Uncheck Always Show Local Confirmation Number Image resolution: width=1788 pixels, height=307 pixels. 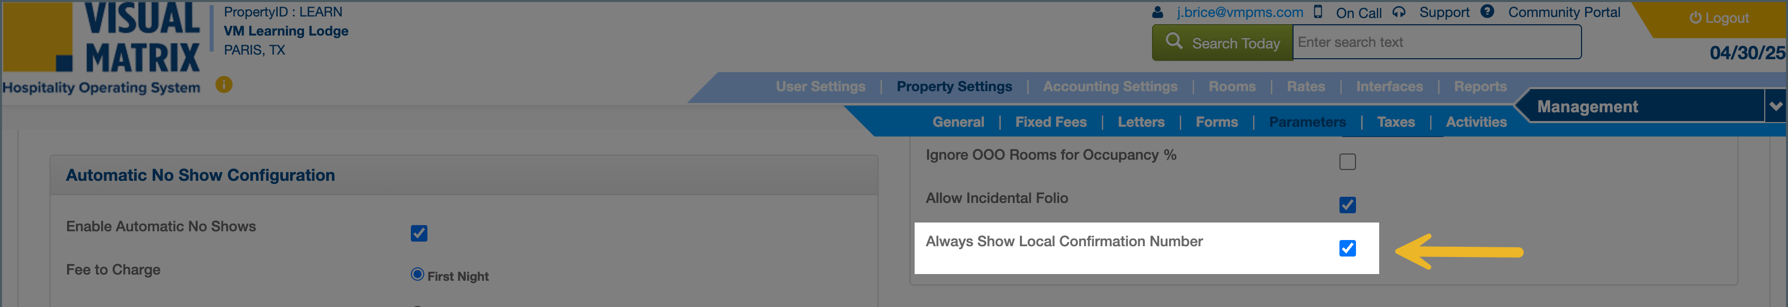pyautogui.click(x=1347, y=248)
